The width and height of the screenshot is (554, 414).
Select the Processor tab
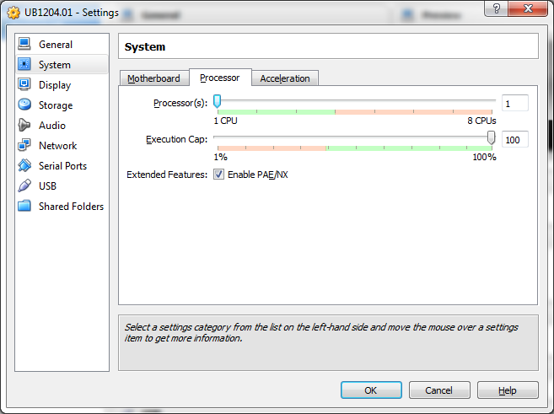pos(219,78)
